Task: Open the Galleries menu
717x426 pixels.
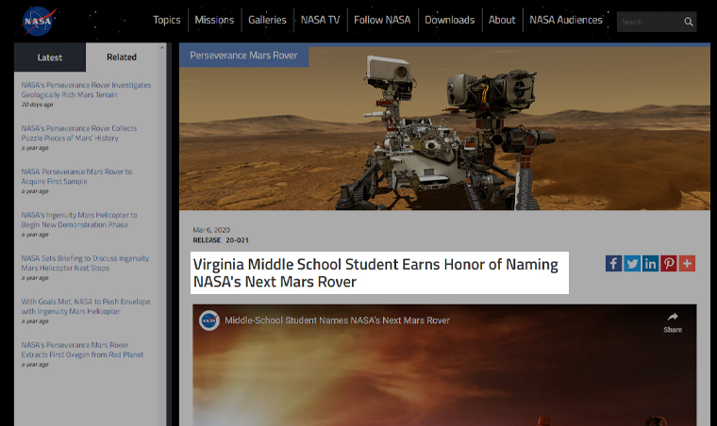Action: coord(267,20)
